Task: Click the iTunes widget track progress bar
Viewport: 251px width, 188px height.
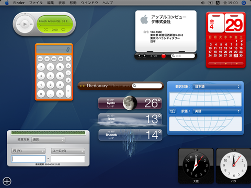Action: (x=55, y=26)
